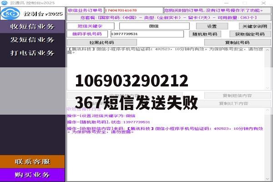Focus the 收信业务订单号 input field

pos(133,10)
